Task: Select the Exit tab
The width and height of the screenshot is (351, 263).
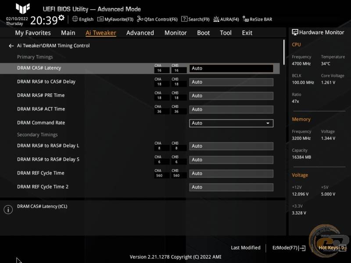Action: click(x=247, y=33)
